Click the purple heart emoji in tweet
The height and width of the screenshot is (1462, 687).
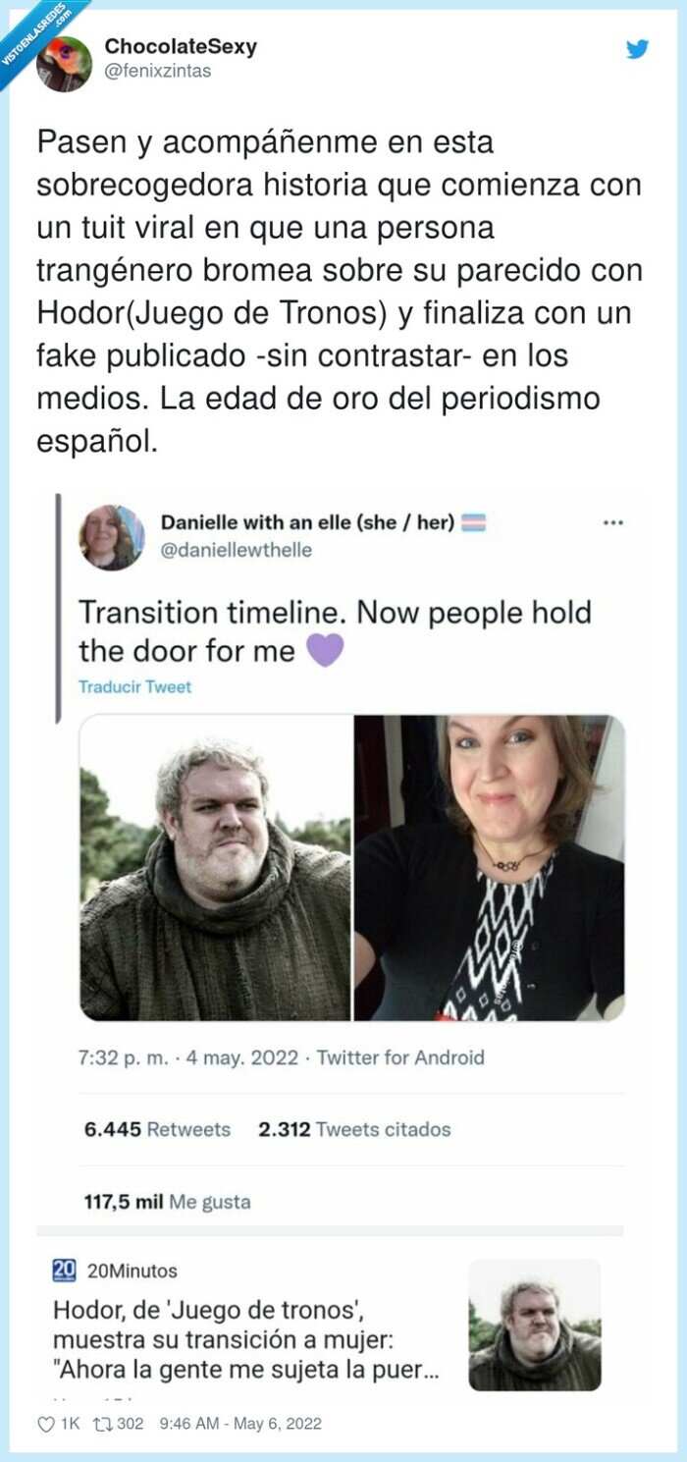[x=325, y=650]
